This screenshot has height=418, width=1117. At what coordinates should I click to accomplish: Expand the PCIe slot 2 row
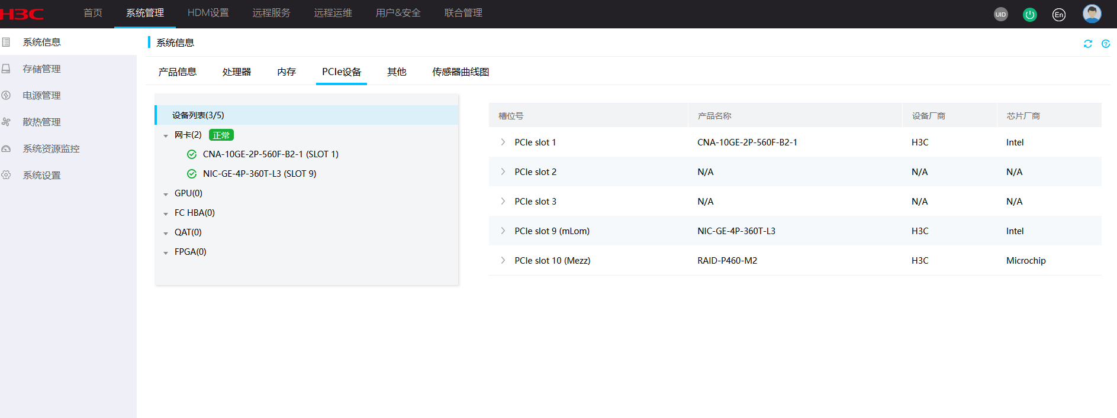tap(503, 171)
